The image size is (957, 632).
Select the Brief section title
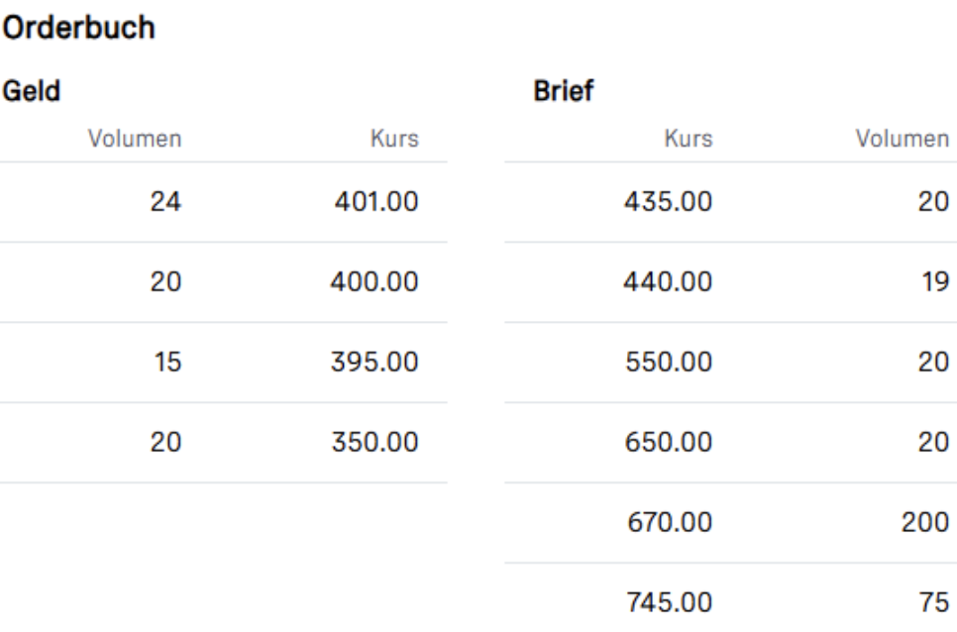click(x=564, y=91)
